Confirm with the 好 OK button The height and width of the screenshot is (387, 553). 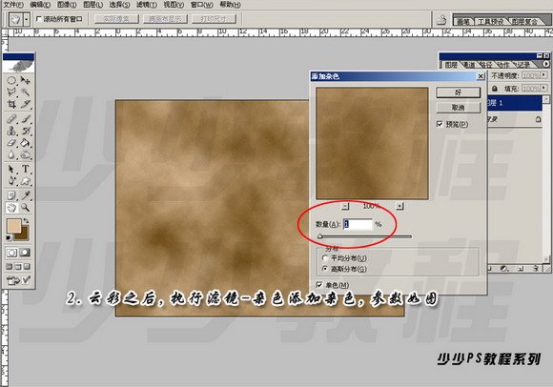pyautogui.click(x=458, y=92)
